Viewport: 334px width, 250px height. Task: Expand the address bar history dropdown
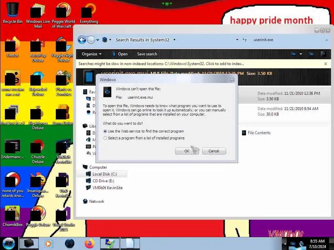click(x=237, y=40)
